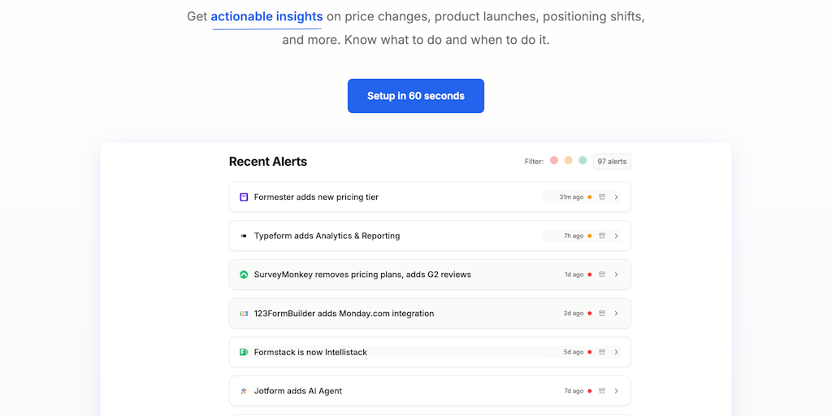Screen dimensions: 832x416
Task: Archive the Formester pricing tier alert
Action: pos(602,197)
